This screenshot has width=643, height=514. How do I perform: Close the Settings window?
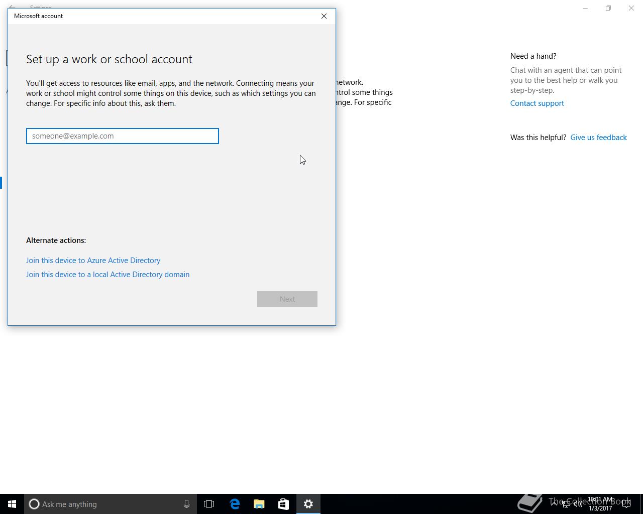coord(631,8)
